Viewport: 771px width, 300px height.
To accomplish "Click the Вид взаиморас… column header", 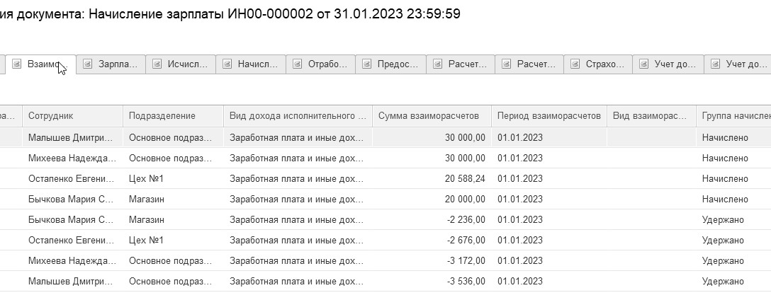I will coord(650,116).
